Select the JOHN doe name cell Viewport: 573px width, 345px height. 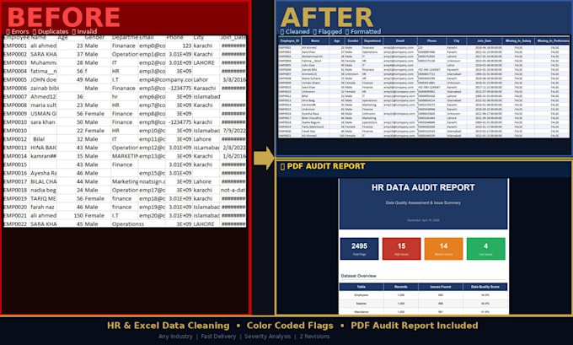pyautogui.click(x=44, y=79)
